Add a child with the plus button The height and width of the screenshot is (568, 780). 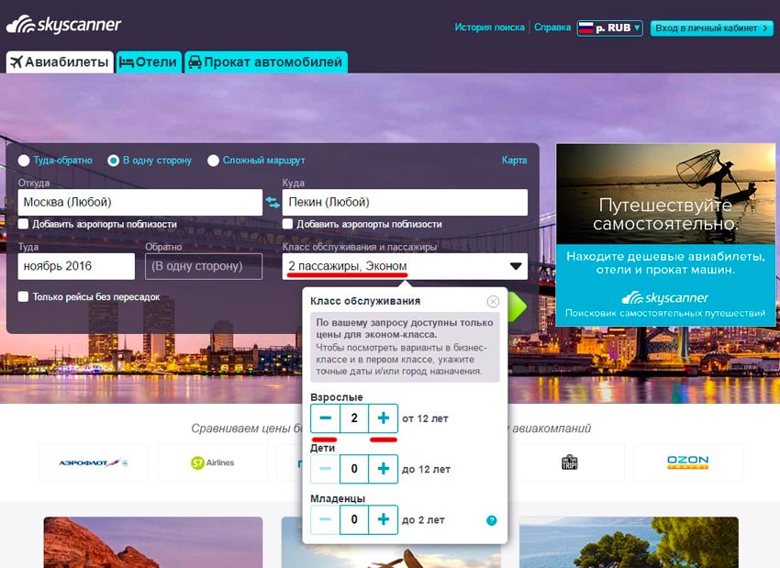384,469
